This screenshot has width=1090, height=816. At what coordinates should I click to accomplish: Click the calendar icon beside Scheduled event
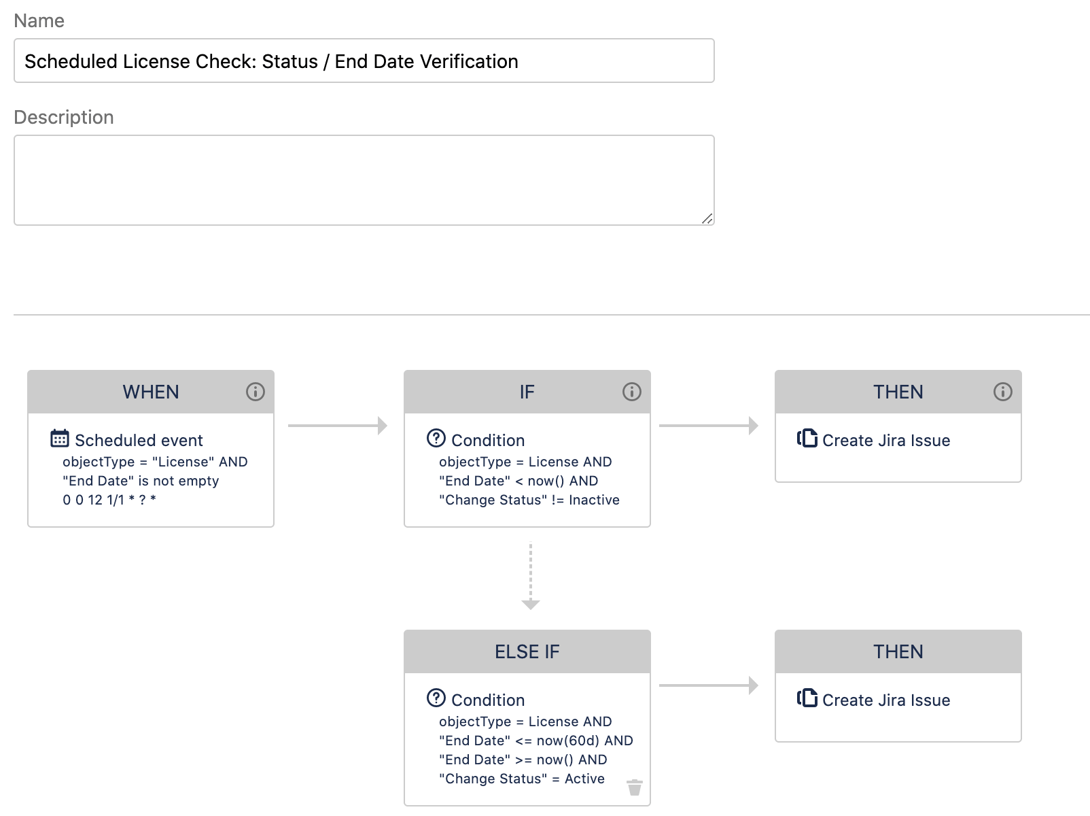pyautogui.click(x=60, y=440)
